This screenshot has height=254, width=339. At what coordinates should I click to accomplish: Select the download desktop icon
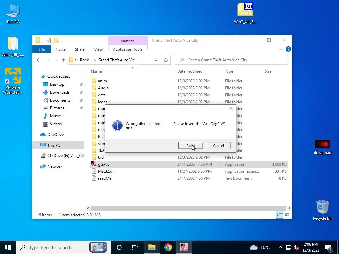[x=322, y=147]
